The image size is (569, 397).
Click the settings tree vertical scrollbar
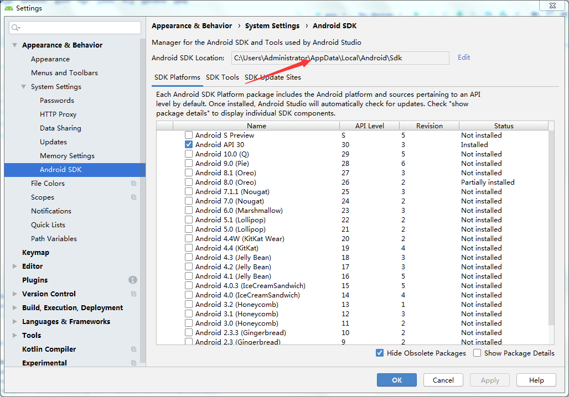143,202
